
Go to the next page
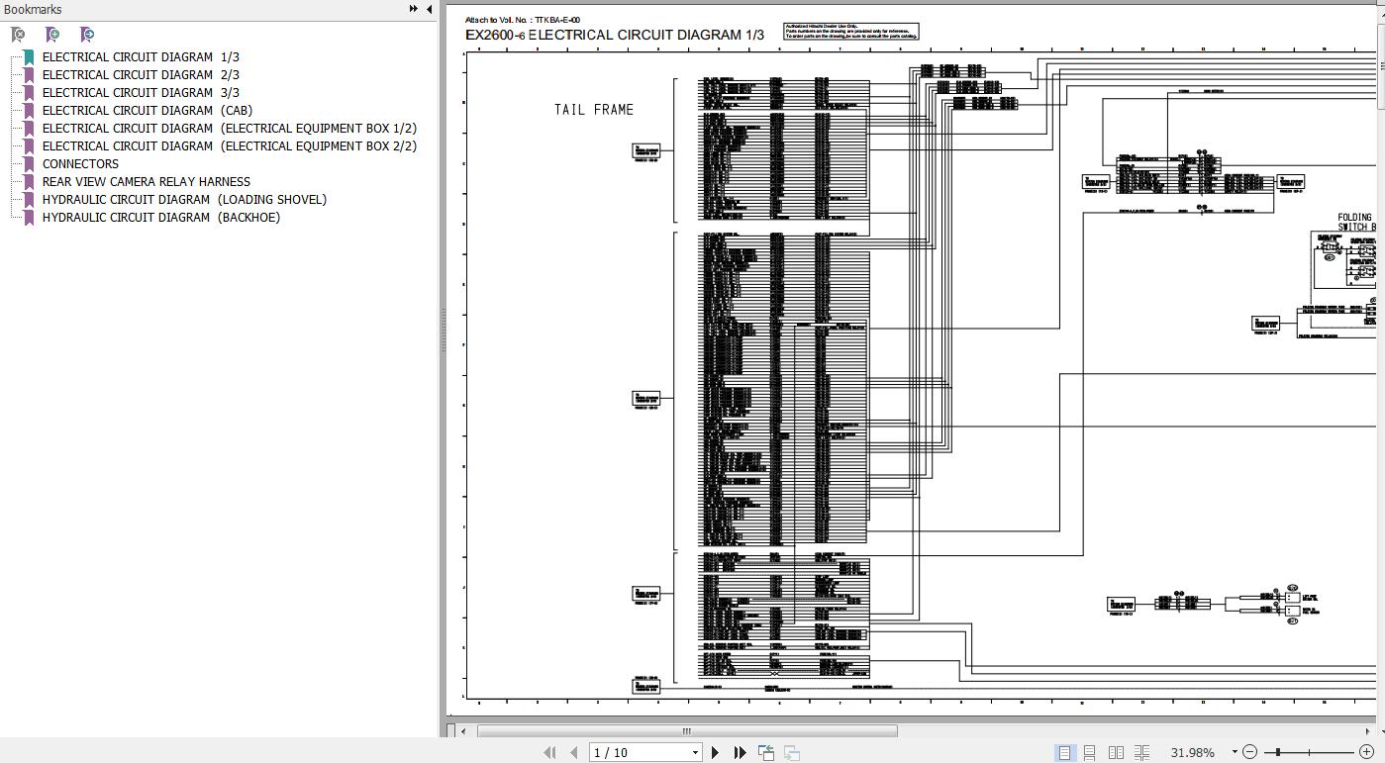pyautogui.click(x=715, y=752)
